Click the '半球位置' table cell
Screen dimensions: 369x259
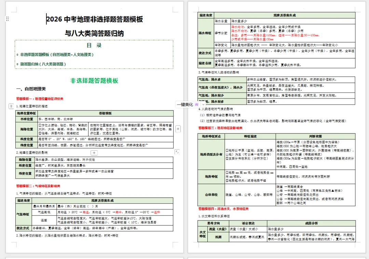tap(27, 119)
